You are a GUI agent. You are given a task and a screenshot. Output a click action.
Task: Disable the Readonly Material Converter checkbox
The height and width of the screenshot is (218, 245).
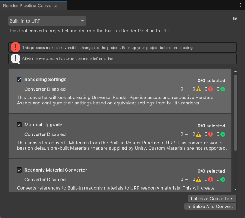point(19,170)
